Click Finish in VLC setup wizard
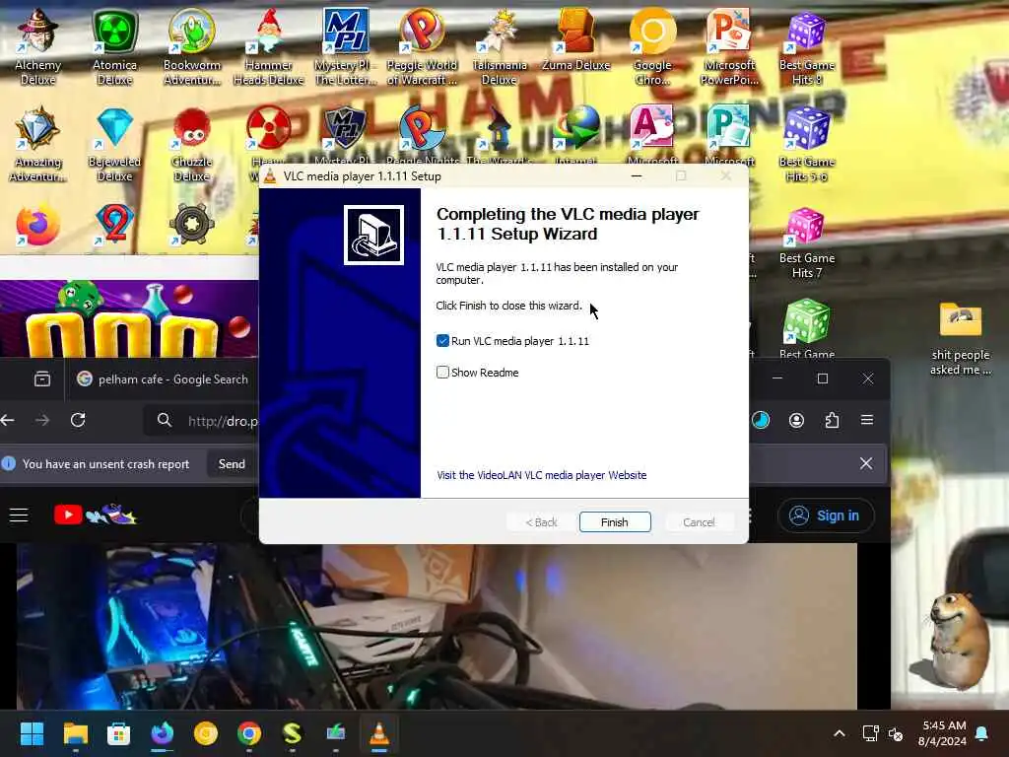The image size is (1009, 757). pos(615,522)
